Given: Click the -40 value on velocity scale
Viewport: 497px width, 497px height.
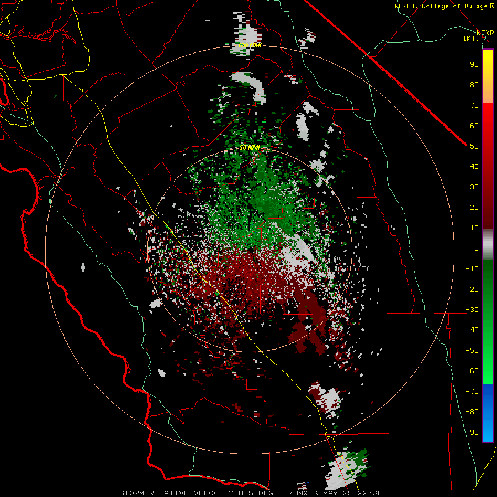Looking at the screenshot, I should [472, 330].
